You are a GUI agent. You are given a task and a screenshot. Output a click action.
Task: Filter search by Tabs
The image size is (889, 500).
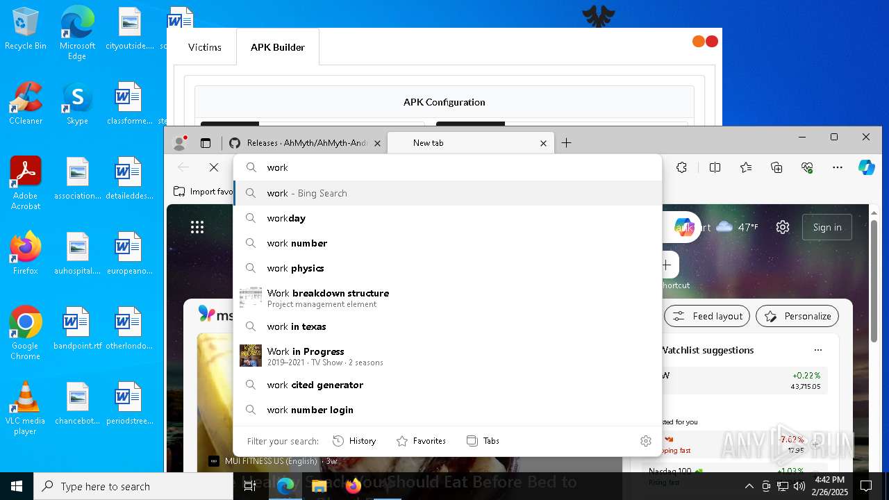483,441
